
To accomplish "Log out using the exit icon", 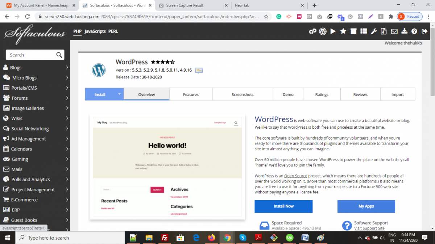I will [x=424, y=31].
